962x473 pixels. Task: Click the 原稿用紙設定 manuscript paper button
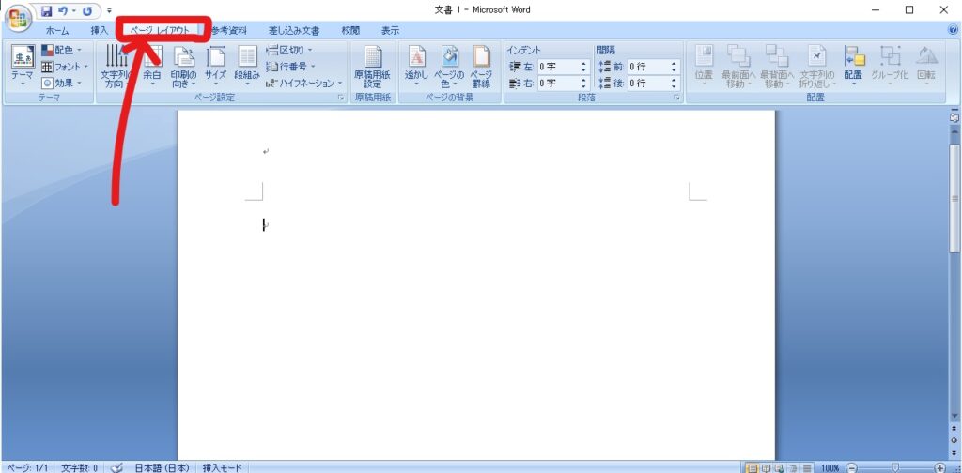[x=372, y=67]
